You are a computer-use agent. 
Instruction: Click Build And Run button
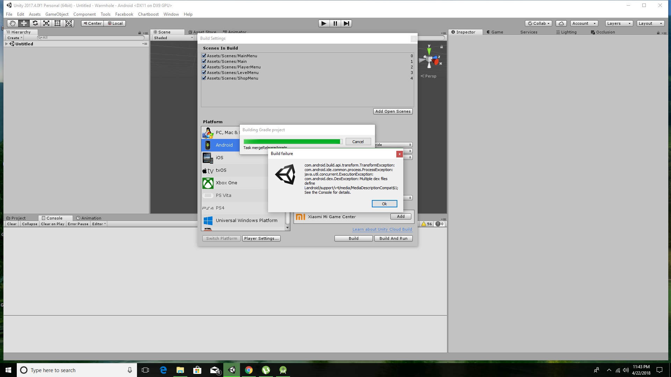394,238
